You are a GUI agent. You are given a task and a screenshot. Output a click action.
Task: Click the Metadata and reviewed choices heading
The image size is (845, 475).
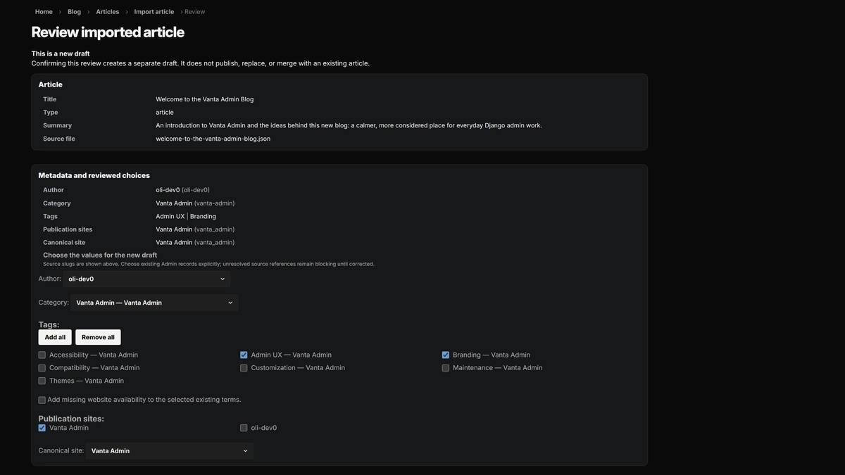[x=94, y=175]
